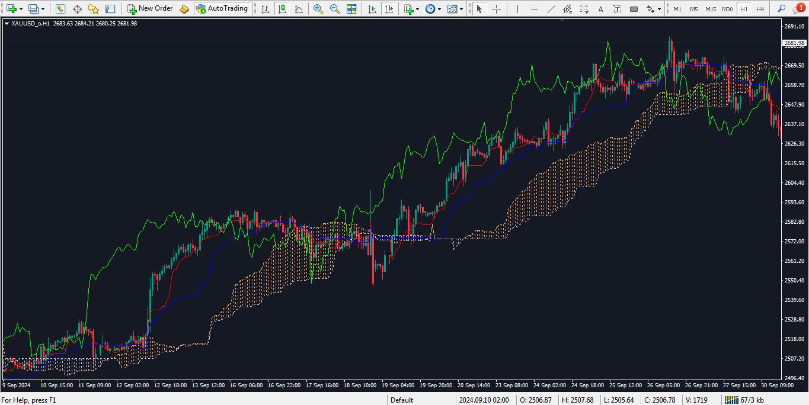809x405 pixels.
Task: Open the search magnifier
Action: point(781,9)
